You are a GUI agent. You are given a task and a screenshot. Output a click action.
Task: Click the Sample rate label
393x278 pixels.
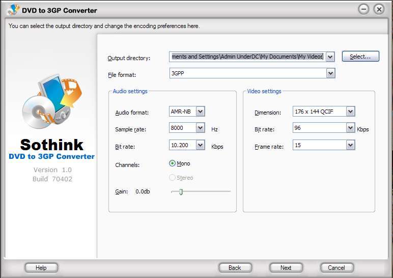(131, 130)
